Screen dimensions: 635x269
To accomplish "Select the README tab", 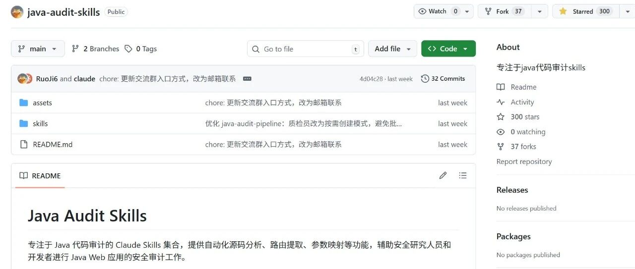I will pos(40,176).
